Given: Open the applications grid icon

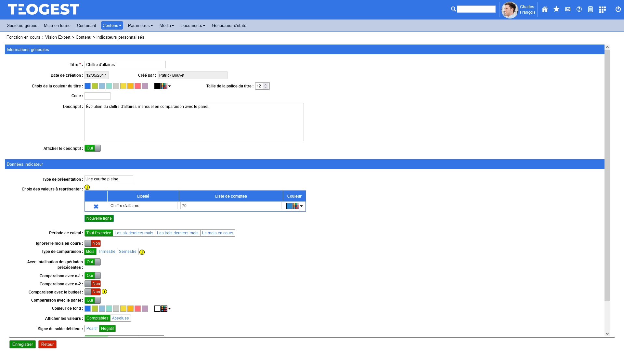Looking at the screenshot, I should (x=602, y=10).
